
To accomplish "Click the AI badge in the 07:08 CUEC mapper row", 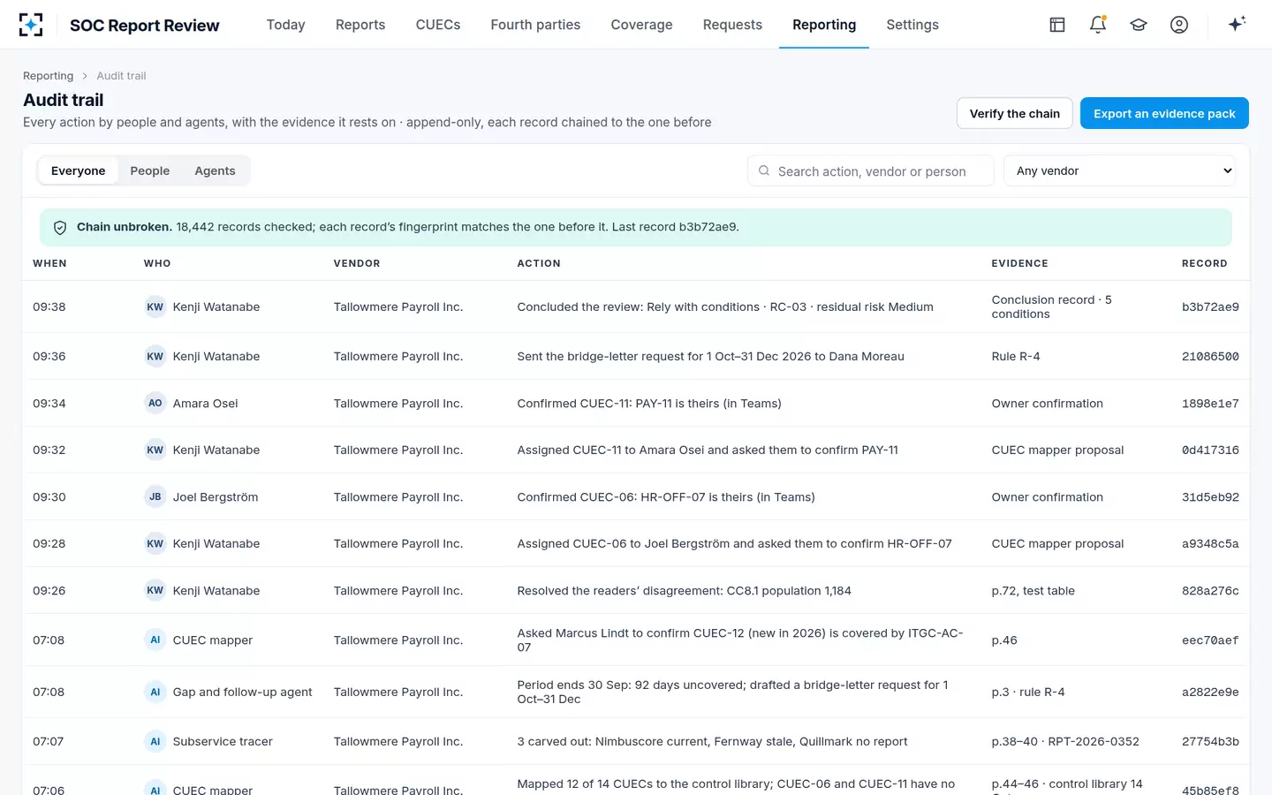I will (x=155, y=640).
